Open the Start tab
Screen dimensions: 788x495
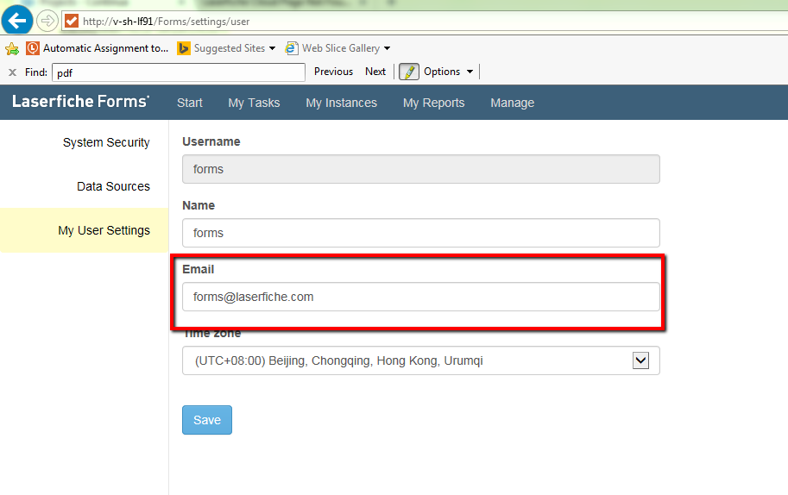pyautogui.click(x=190, y=103)
